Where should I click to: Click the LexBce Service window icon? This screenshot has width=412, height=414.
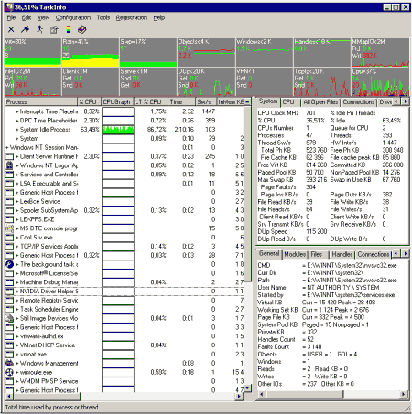(x=10, y=201)
